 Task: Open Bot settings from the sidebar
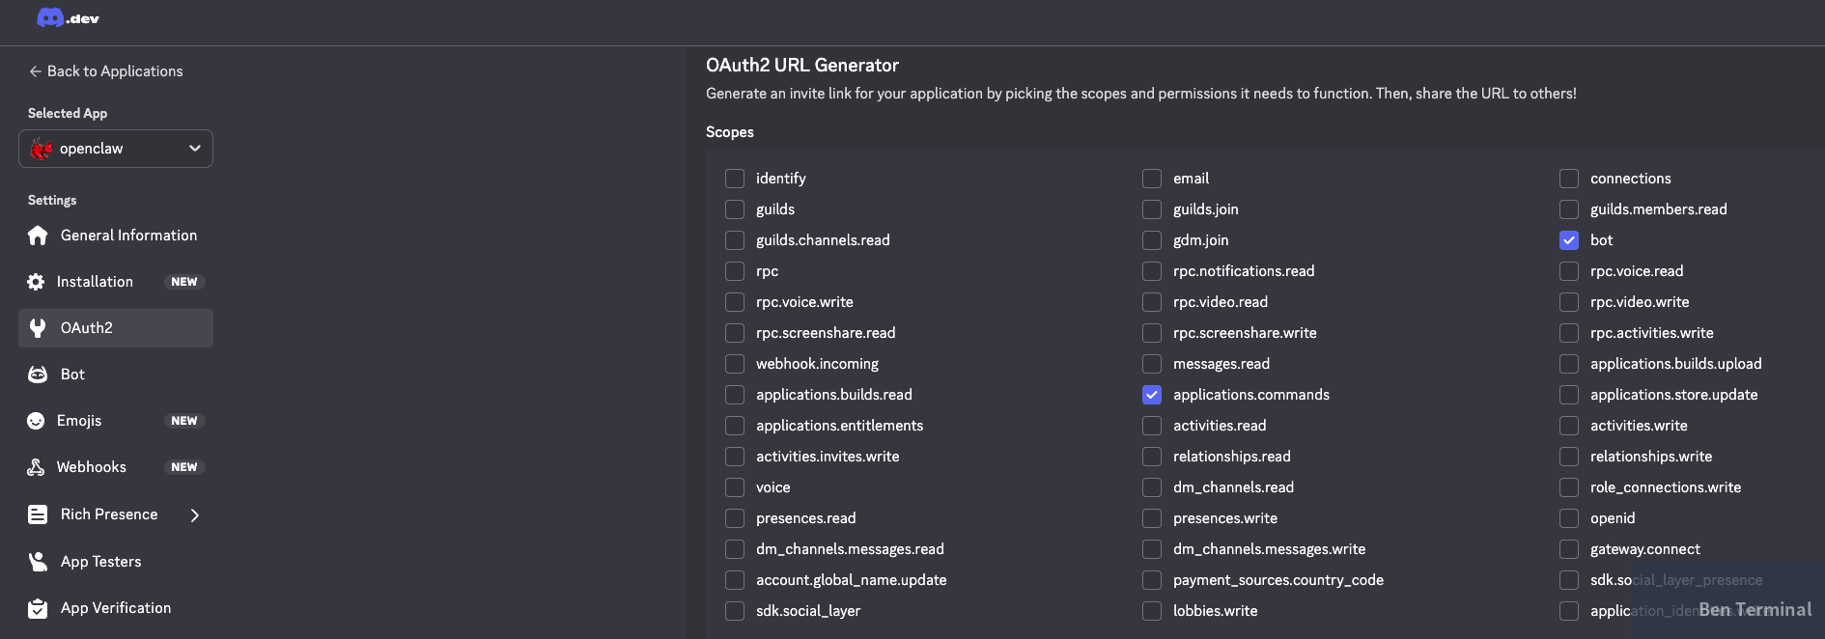click(x=38, y=375)
